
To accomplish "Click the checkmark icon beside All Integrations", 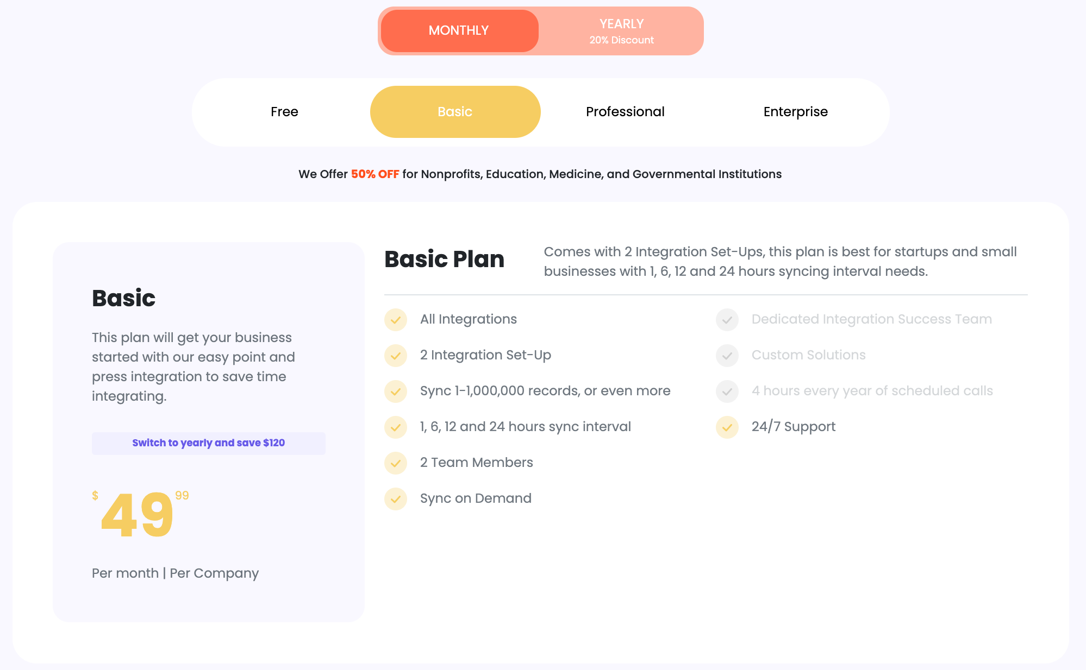I will tap(396, 320).
